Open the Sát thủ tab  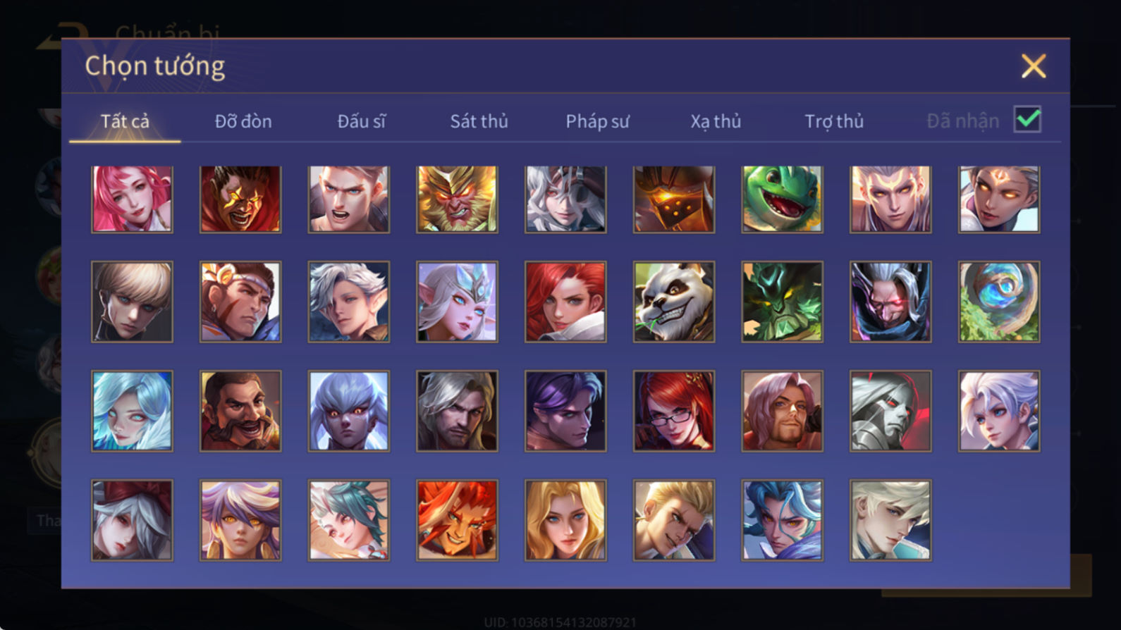[x=479, y=121]
